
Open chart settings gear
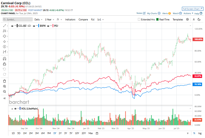tap(187, 19)
